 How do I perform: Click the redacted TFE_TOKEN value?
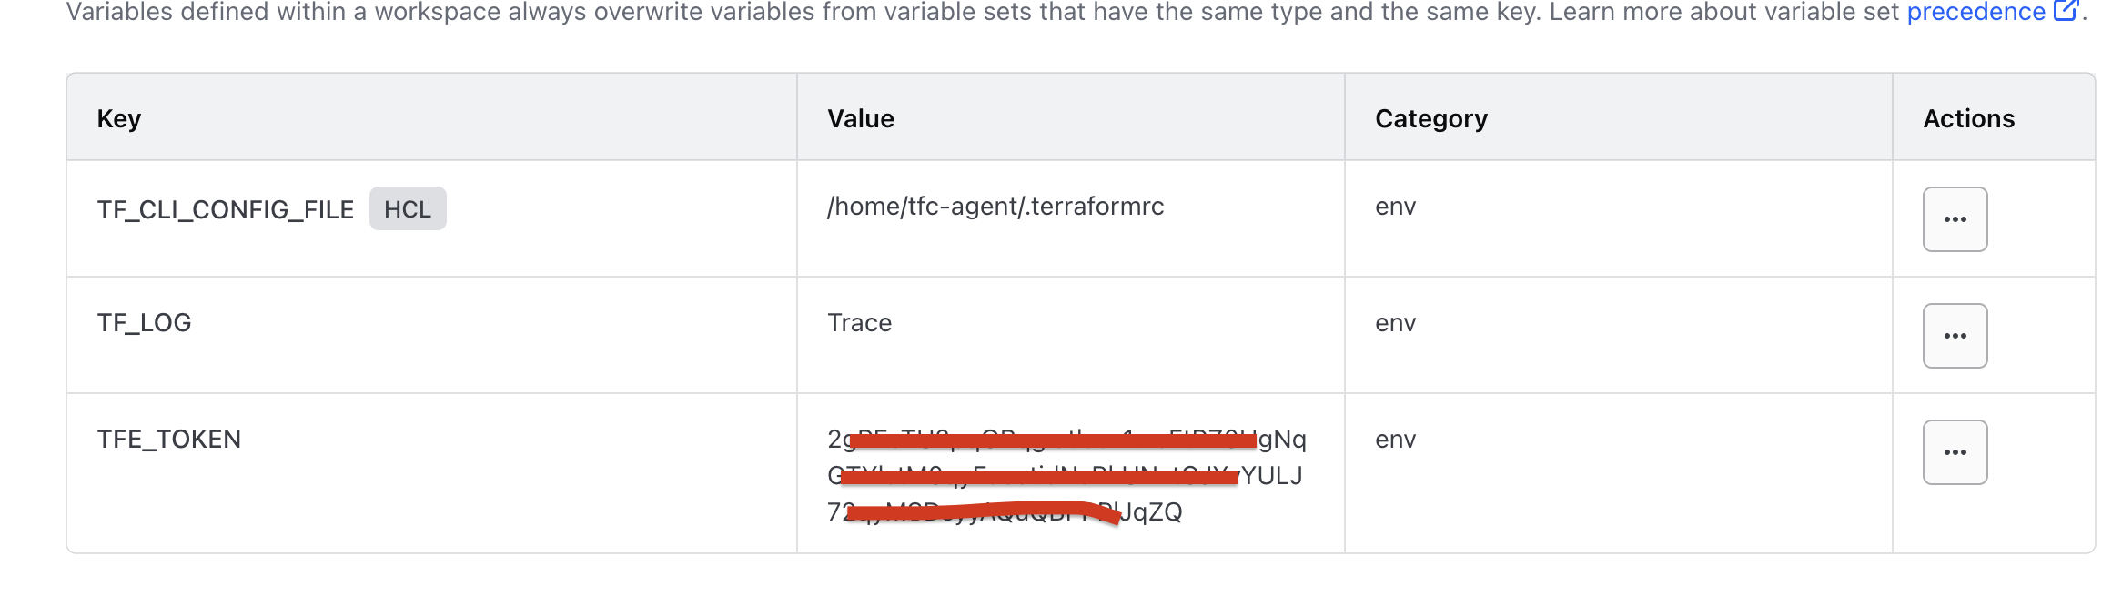point(1066,476)
